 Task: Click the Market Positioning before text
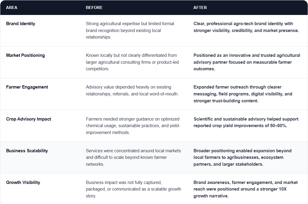click(x=132, y=62)
